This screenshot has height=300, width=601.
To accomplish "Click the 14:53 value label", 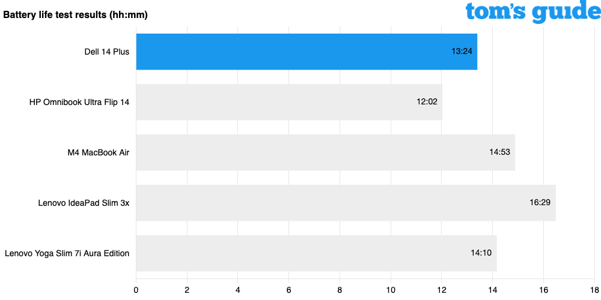I will 499,152.
